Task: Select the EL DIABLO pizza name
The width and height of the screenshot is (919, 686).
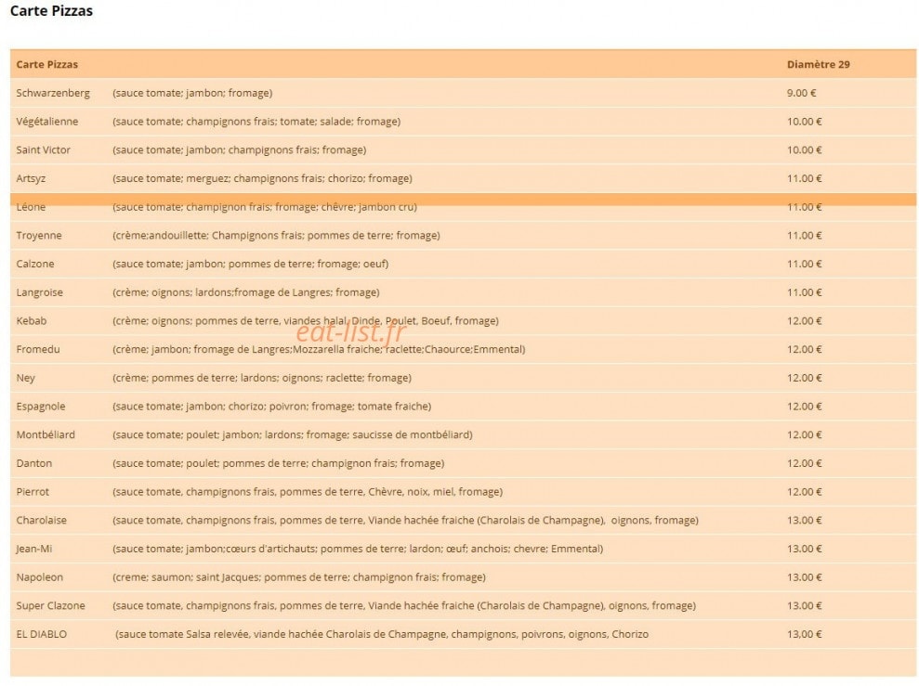Action: [41, 634]
